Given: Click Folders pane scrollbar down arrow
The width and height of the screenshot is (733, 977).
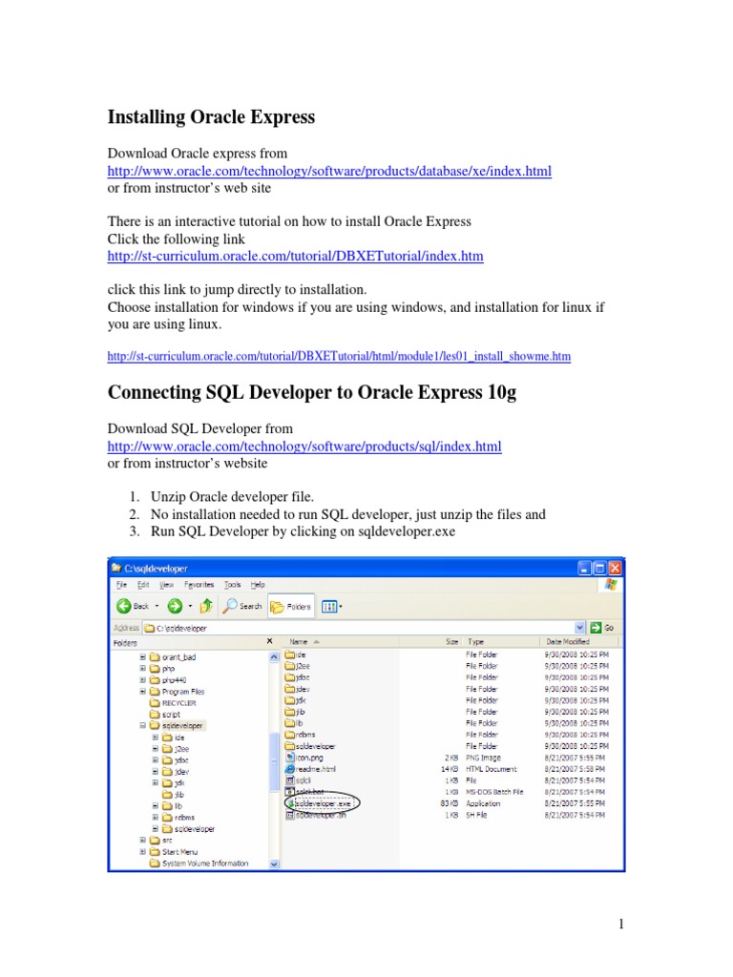Looking at the screenshot, I should click(x=274, y=864).
